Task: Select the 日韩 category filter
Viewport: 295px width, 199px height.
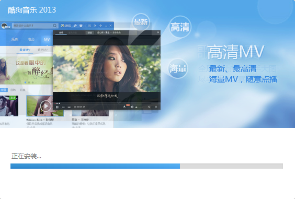Action: (x=13, y=90)
